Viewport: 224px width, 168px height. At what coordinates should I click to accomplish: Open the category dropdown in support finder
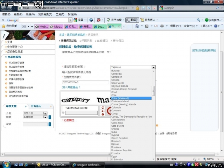[x=45, y=113]
